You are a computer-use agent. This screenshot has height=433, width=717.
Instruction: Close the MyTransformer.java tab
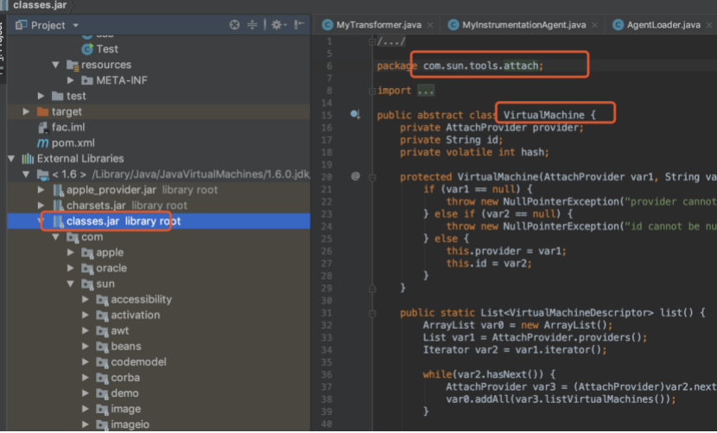point(430,25)
